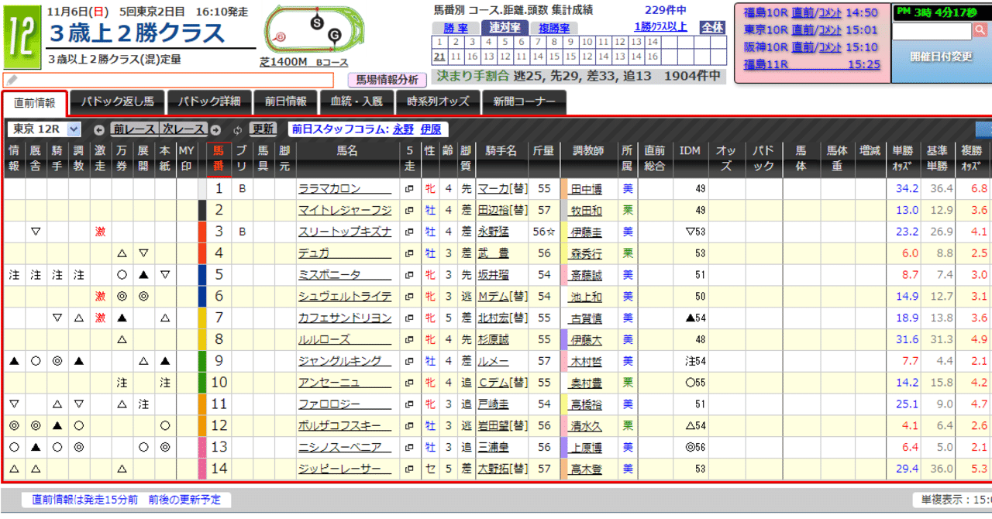Click the search magnifier icon top right
The width and height of the screenshot is (992, 519).
point(980,29)
